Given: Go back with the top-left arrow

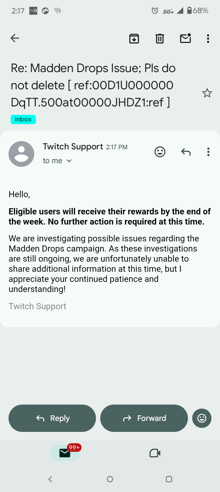Looking at the screenshot, I should [x=15, y=38].
